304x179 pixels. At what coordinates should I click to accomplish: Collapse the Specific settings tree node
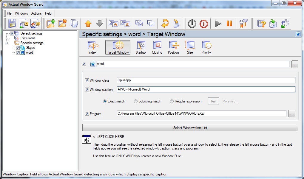pos(6,43)
